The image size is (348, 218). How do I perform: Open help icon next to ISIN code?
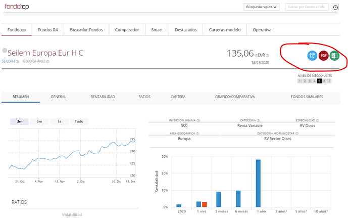(47, 62)
